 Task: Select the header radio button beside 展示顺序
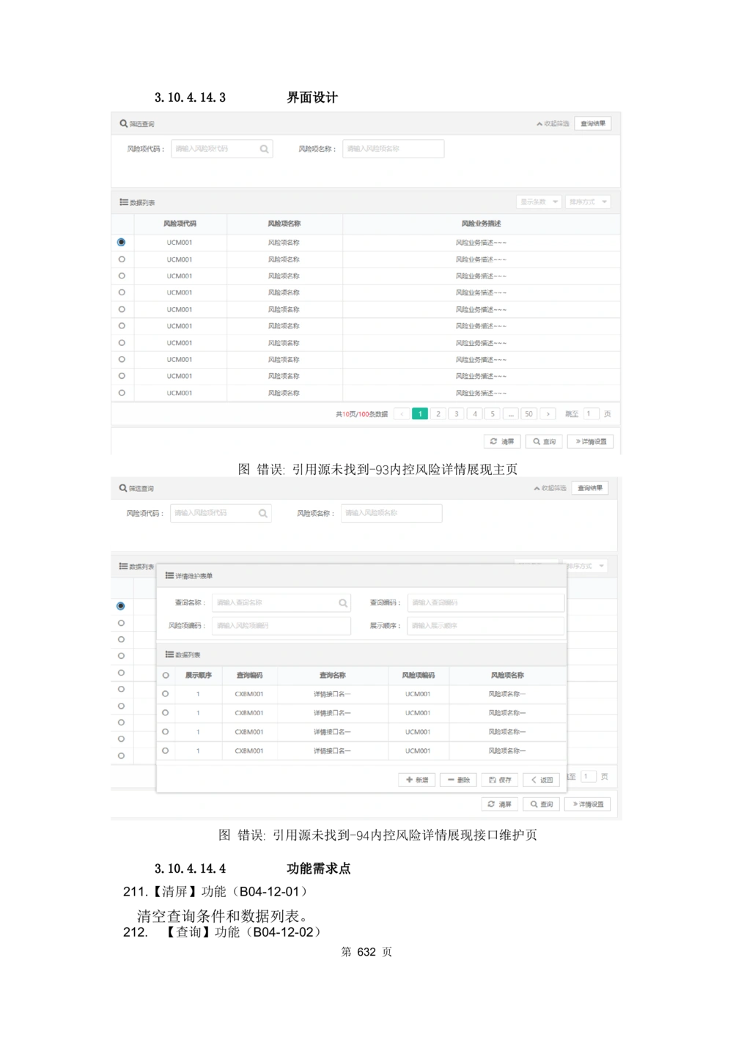tap(166, 676)
